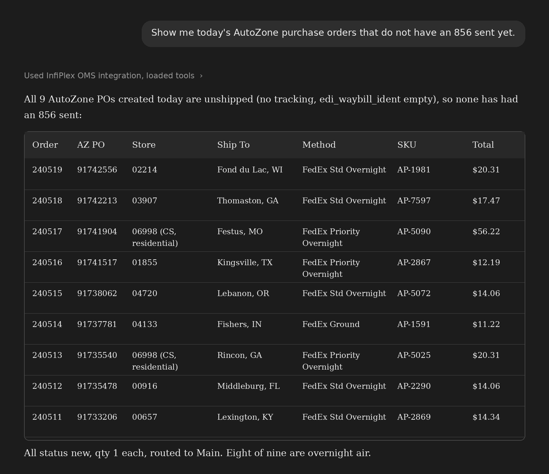Select SKU AP-5025

[414, 355]
